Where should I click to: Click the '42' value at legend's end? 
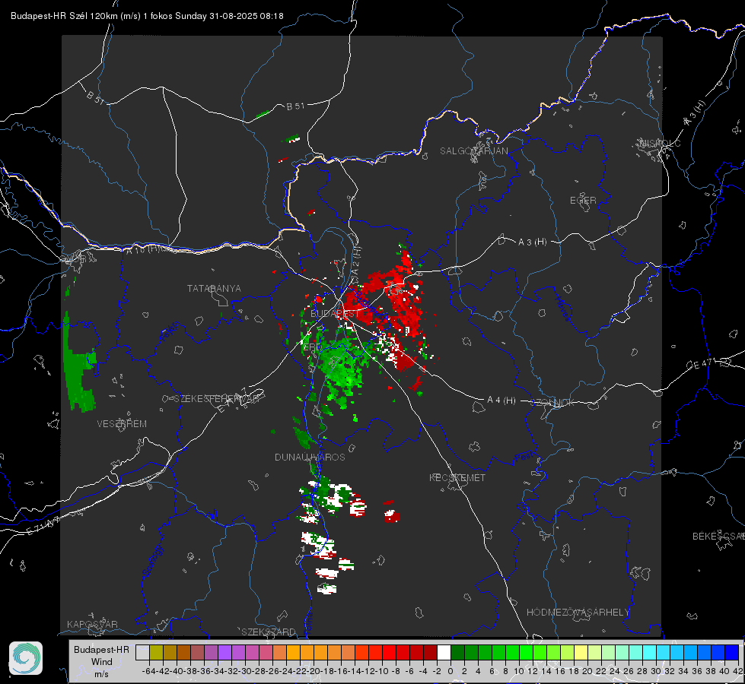737,671
